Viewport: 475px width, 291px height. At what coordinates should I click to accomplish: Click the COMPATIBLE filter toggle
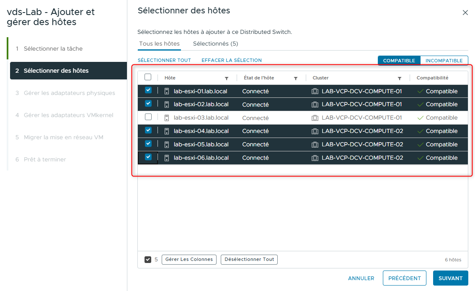pos(399,60)
